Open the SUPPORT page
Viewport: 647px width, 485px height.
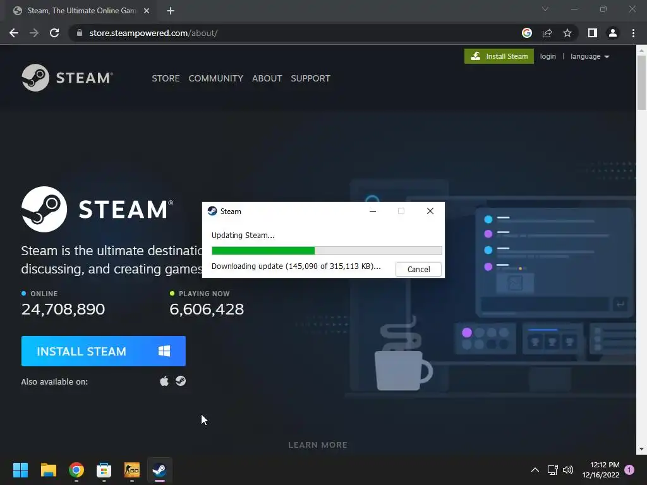(x=310, y=78)
